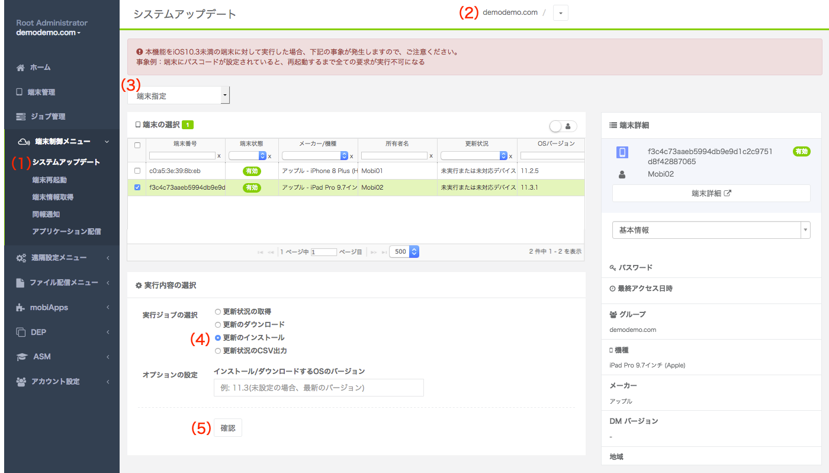The image size is (829, 473).
Task: Click the graduation cap icon beside ASM
Action: (x=22, y=357)
